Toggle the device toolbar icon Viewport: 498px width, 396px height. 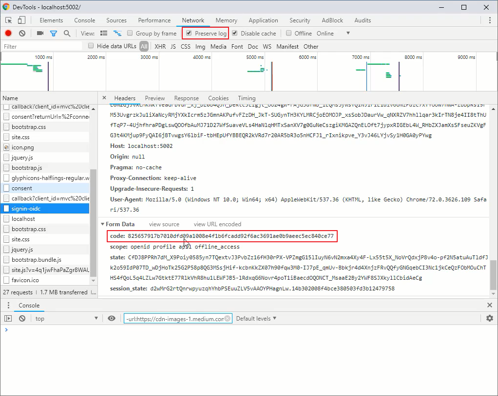click(x=21, y=20)
